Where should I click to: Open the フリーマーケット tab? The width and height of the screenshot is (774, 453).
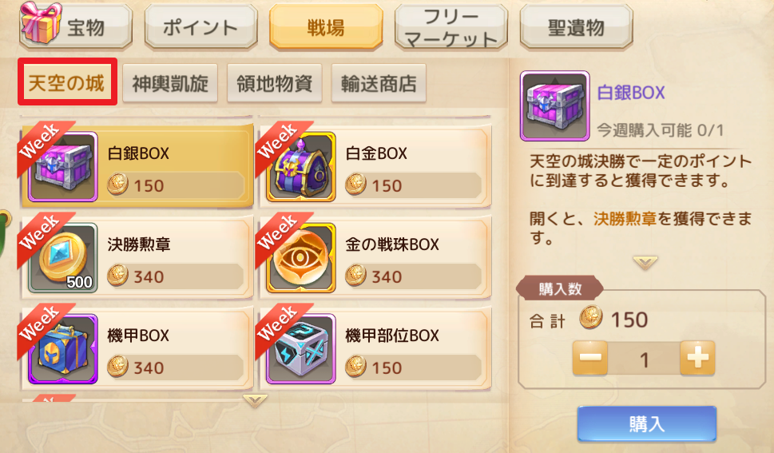tap(451, 27)
